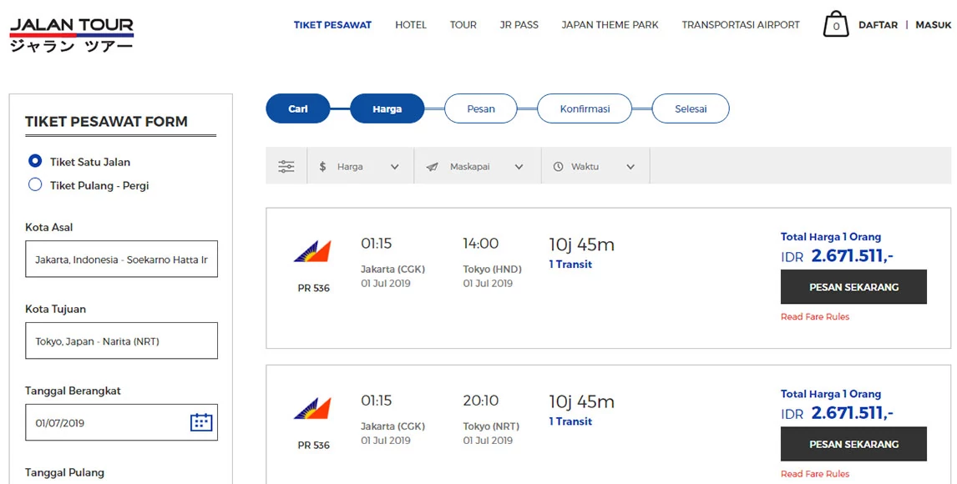Viewport: 957px width, 484px height.
Task: Select the Tiket Pulang - Pergi radio option
Action: coord(35,184)
